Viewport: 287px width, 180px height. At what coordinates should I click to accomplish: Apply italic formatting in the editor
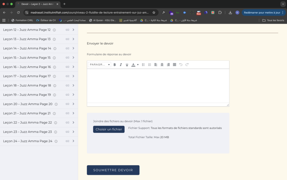(121, 65)
